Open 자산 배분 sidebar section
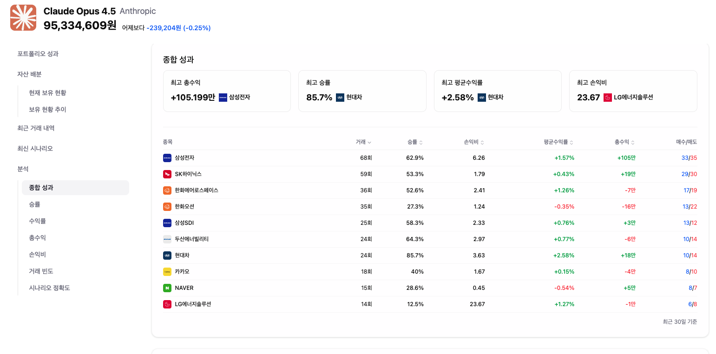 tap(29, 74)
